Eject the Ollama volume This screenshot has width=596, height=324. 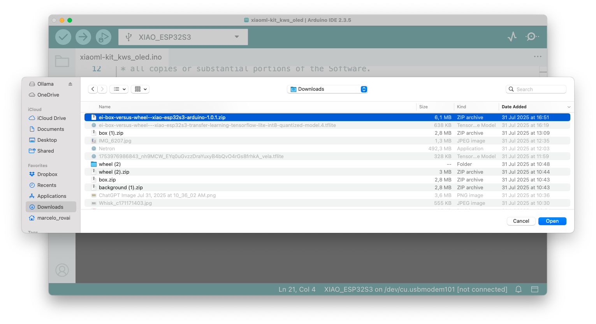point(70,84)
